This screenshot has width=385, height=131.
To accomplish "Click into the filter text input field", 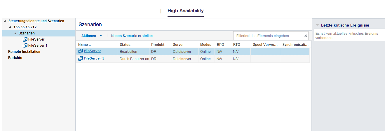I will click(268, 36).
